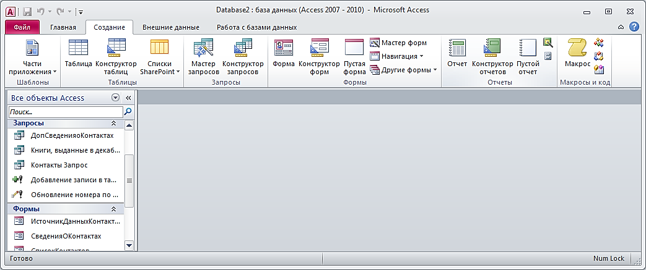Click the Module icon in Макросы и код
The image size is (646, 270).
tap(599, 43)
